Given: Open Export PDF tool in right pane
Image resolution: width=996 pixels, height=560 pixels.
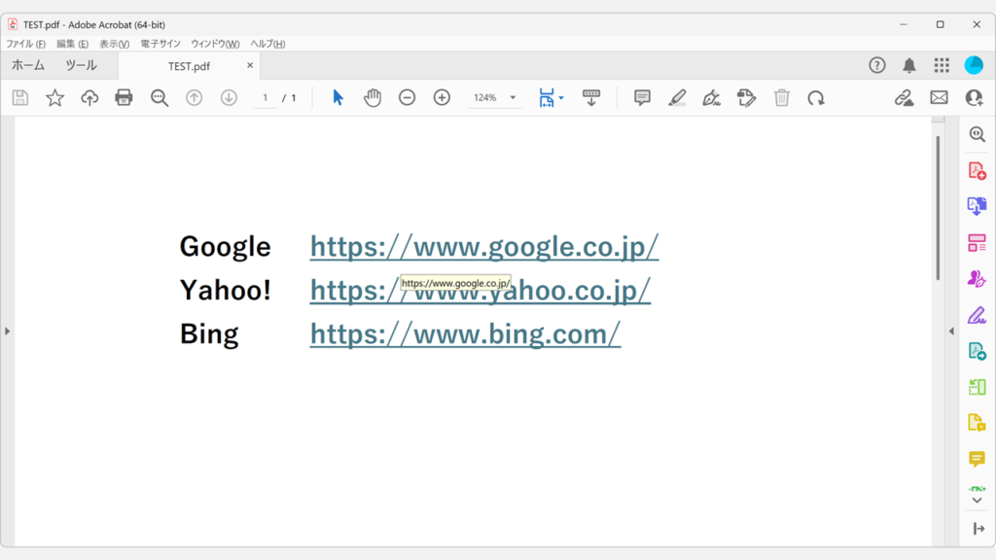Looking at the screenshot, I should [977, 206].
